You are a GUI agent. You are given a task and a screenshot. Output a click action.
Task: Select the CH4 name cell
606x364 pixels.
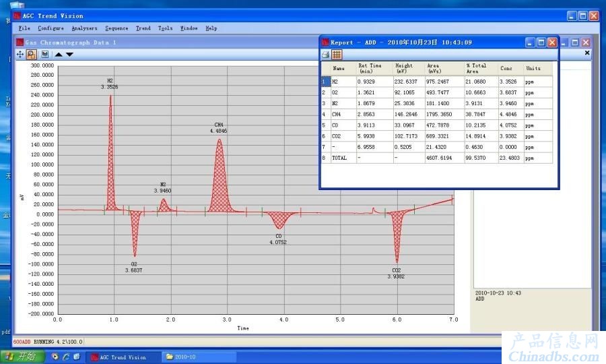pyautogui.click(x=343, y=114)
